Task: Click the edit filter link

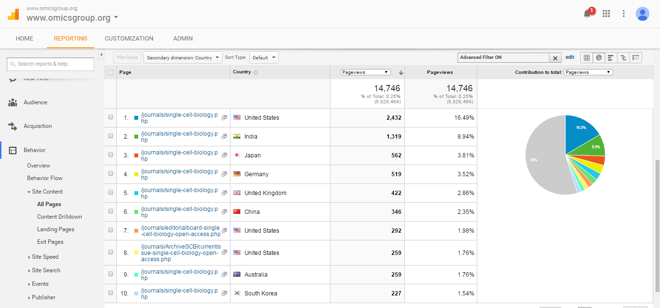Action: [570, 57]
